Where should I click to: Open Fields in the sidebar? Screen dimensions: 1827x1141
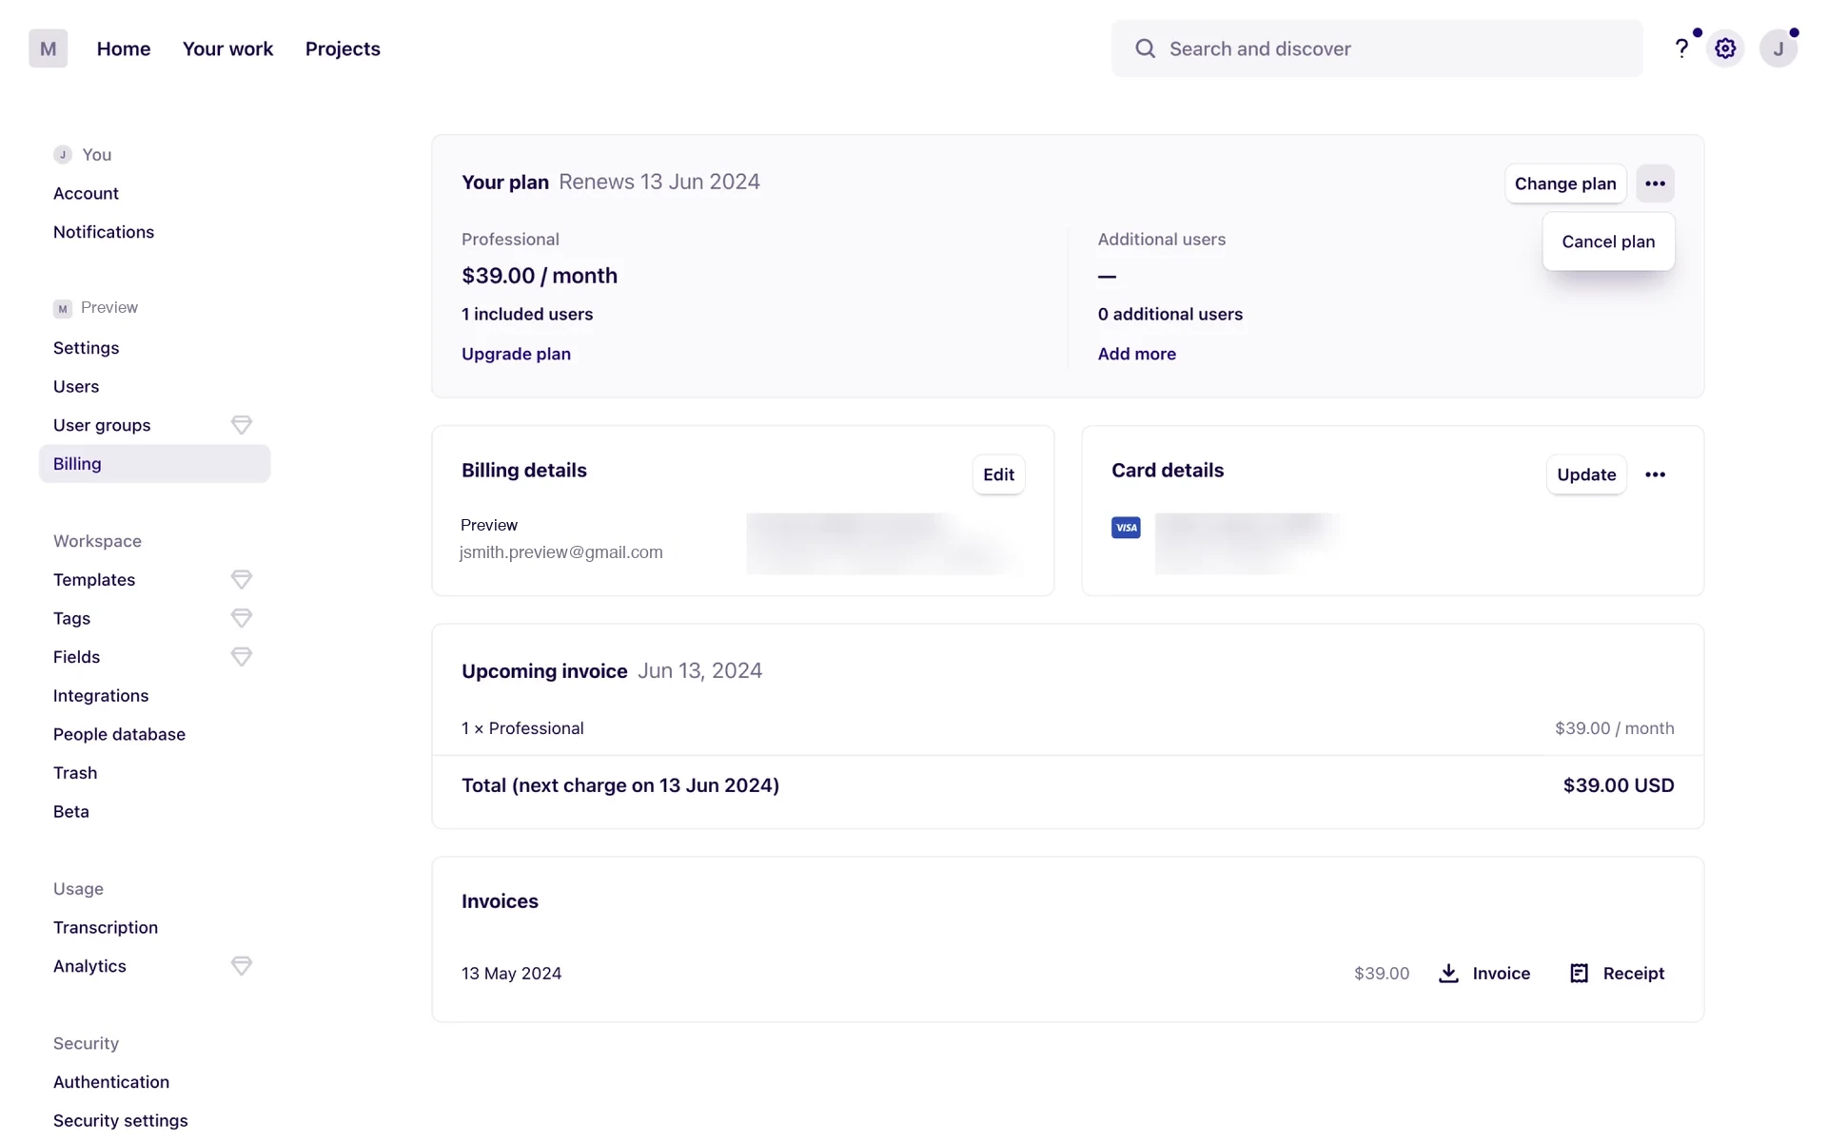point(76,657)
